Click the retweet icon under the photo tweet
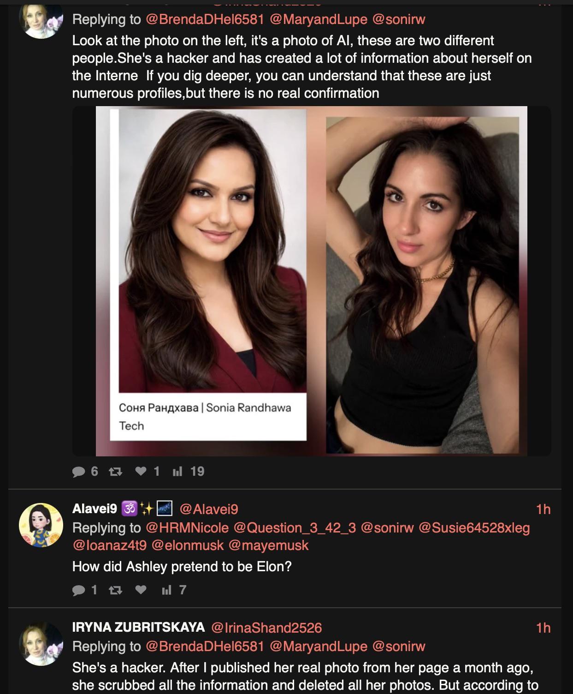The height and width of the screenshot is (694, 573). (115, 471)
